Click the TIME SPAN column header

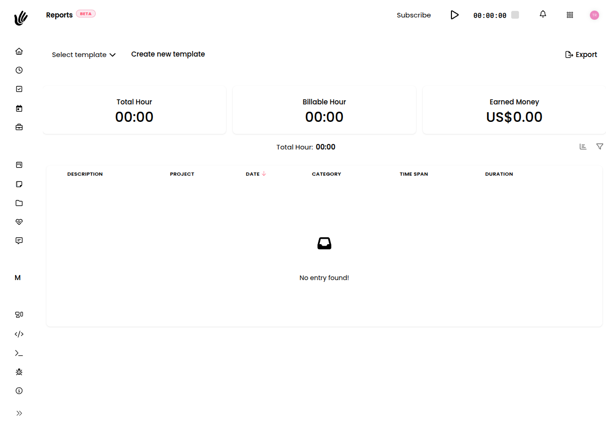[x=414, y=174]
